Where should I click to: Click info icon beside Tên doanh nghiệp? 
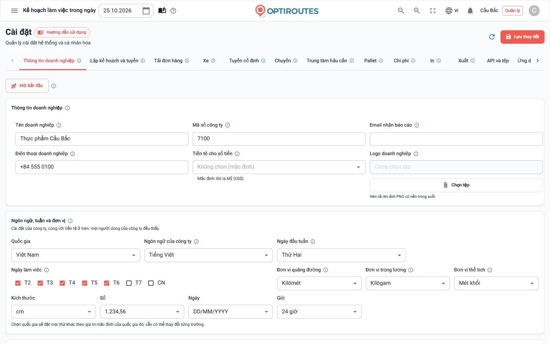pyautogui.click(x=59, y=125)
